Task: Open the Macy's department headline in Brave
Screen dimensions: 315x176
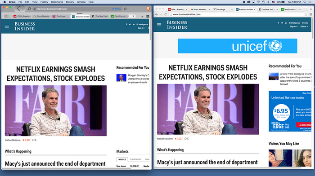Action: coord(55,164)
